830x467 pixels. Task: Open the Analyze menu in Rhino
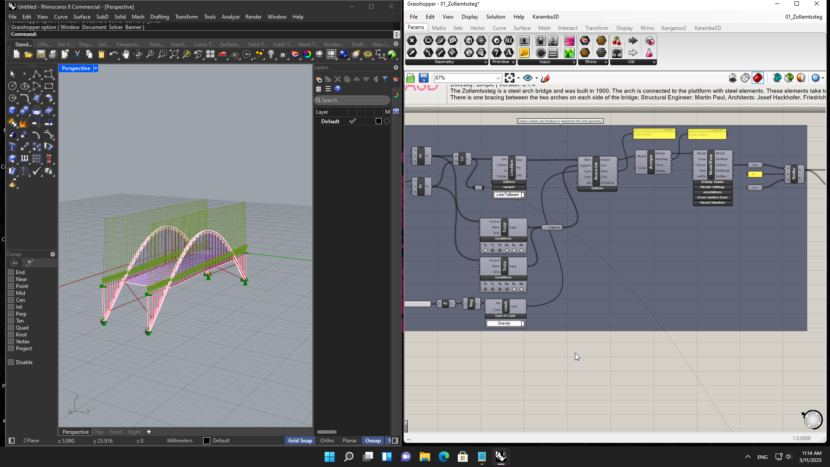tap(230, 17)
